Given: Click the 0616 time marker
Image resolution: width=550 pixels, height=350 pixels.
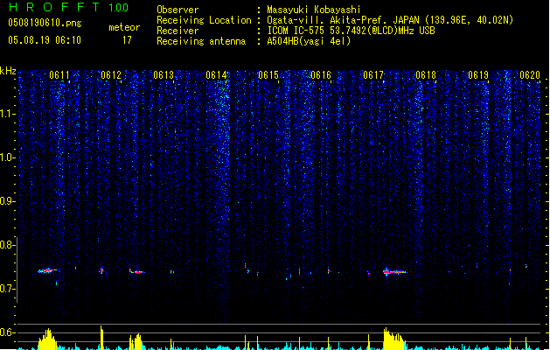Looking at the screenshot, I should click(x=321, y=75).
